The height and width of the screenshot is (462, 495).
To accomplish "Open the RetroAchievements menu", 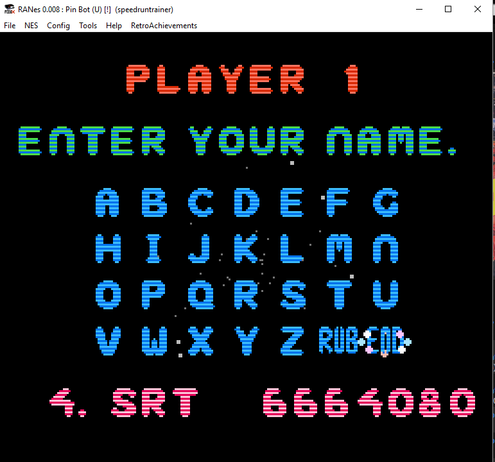I will coord(164,26).
